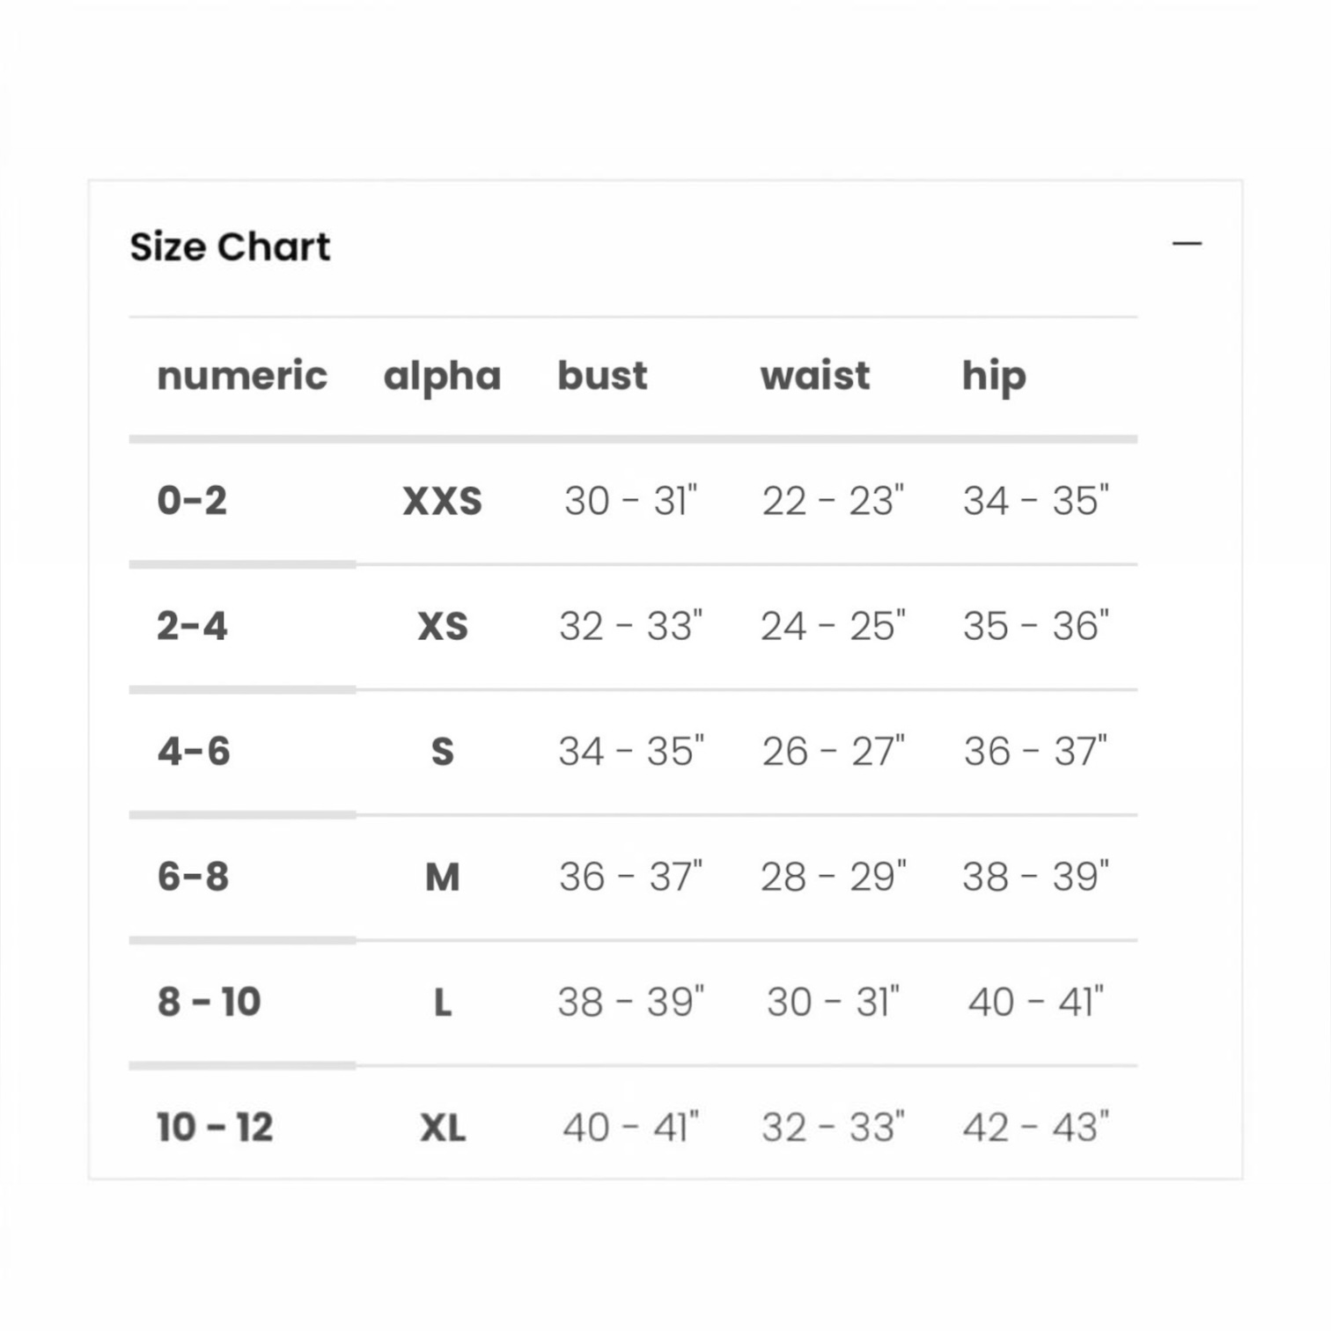
Task: Select the XXS alpha size
Action: 442,502
